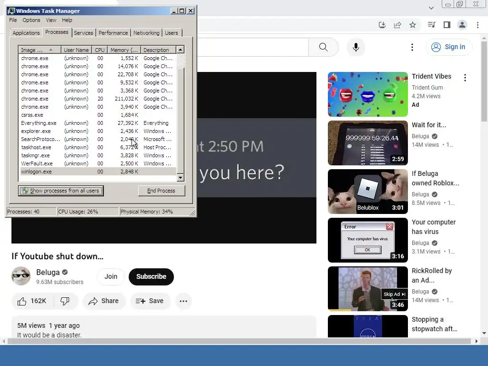Open Wait for it... video thumbnail
The height and width of the screenshot is (366, 488).
click(x=367, y=143)
